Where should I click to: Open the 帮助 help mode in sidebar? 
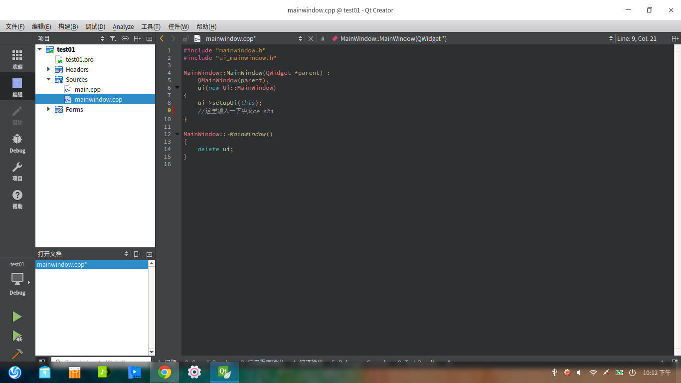coord(17,199)
